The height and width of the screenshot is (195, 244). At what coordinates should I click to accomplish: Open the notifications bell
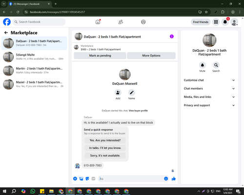(x=225, y=22)
